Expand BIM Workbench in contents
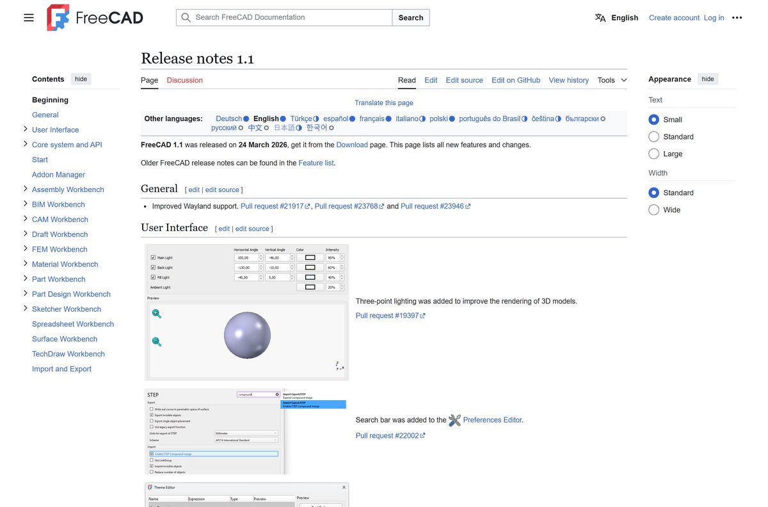The width and height of the screenshot is (768, 507). point(25,204)
